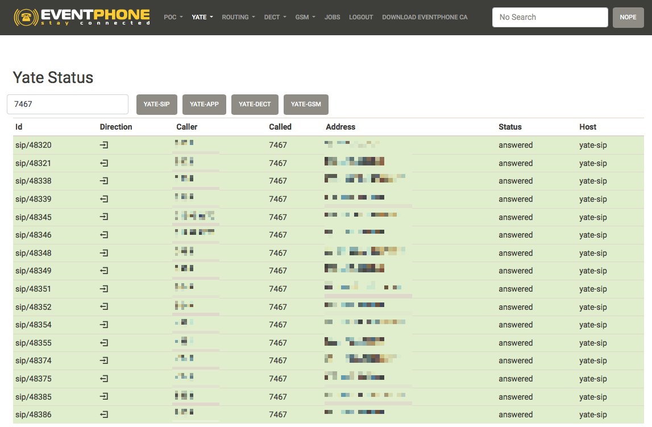Image resolution: width=652 pixels, height=427 pixels.
Task: Click direction icon in sip/48386 row
Action: [x=104, y=414]
